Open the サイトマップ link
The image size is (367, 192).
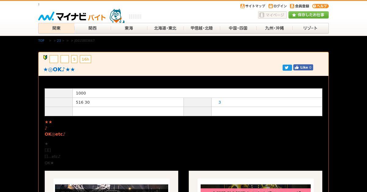253,6
